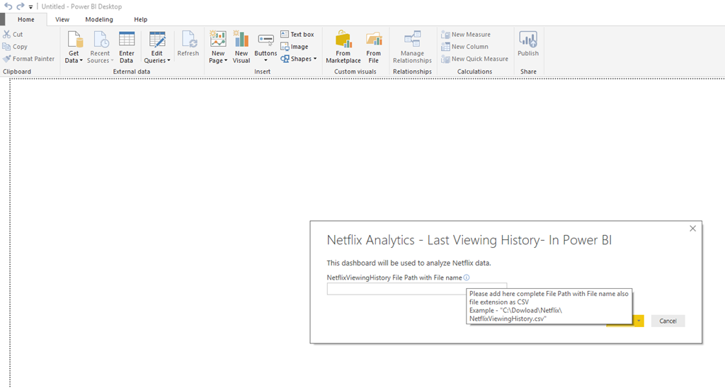Import custom visual From File

(374, 40)
